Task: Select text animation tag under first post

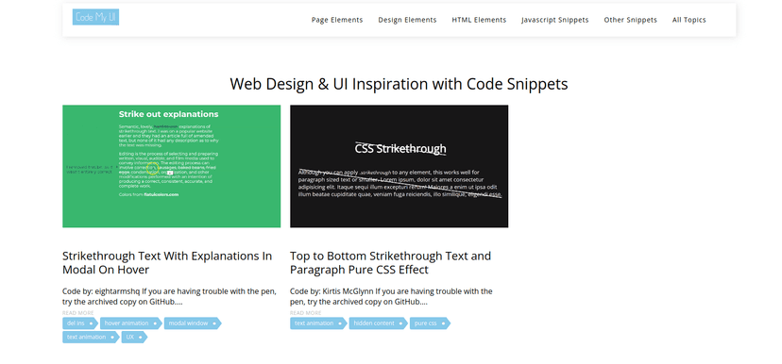Action: [91, 337]
